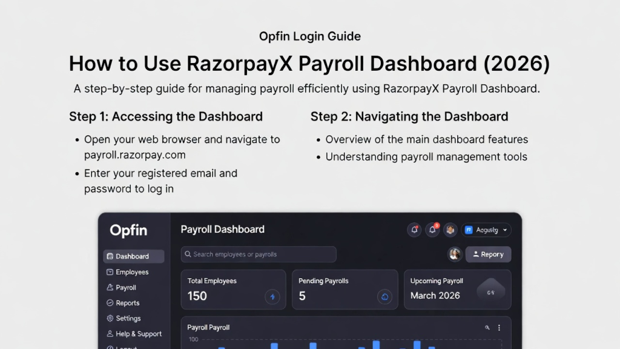Open Employees from the sidebar

click(132, 272)
